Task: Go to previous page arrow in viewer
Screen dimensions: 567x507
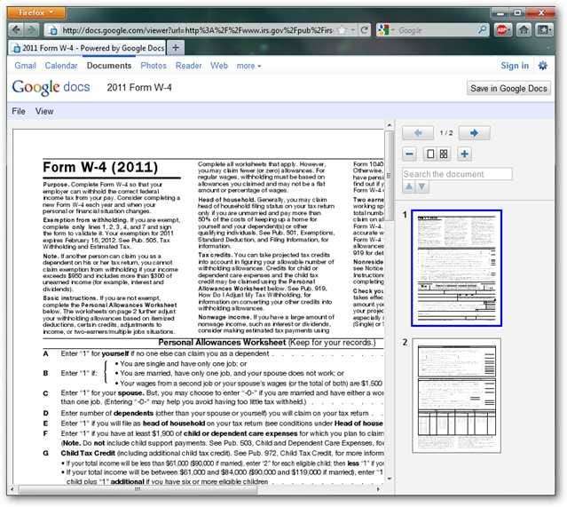Action: (418, 133)
